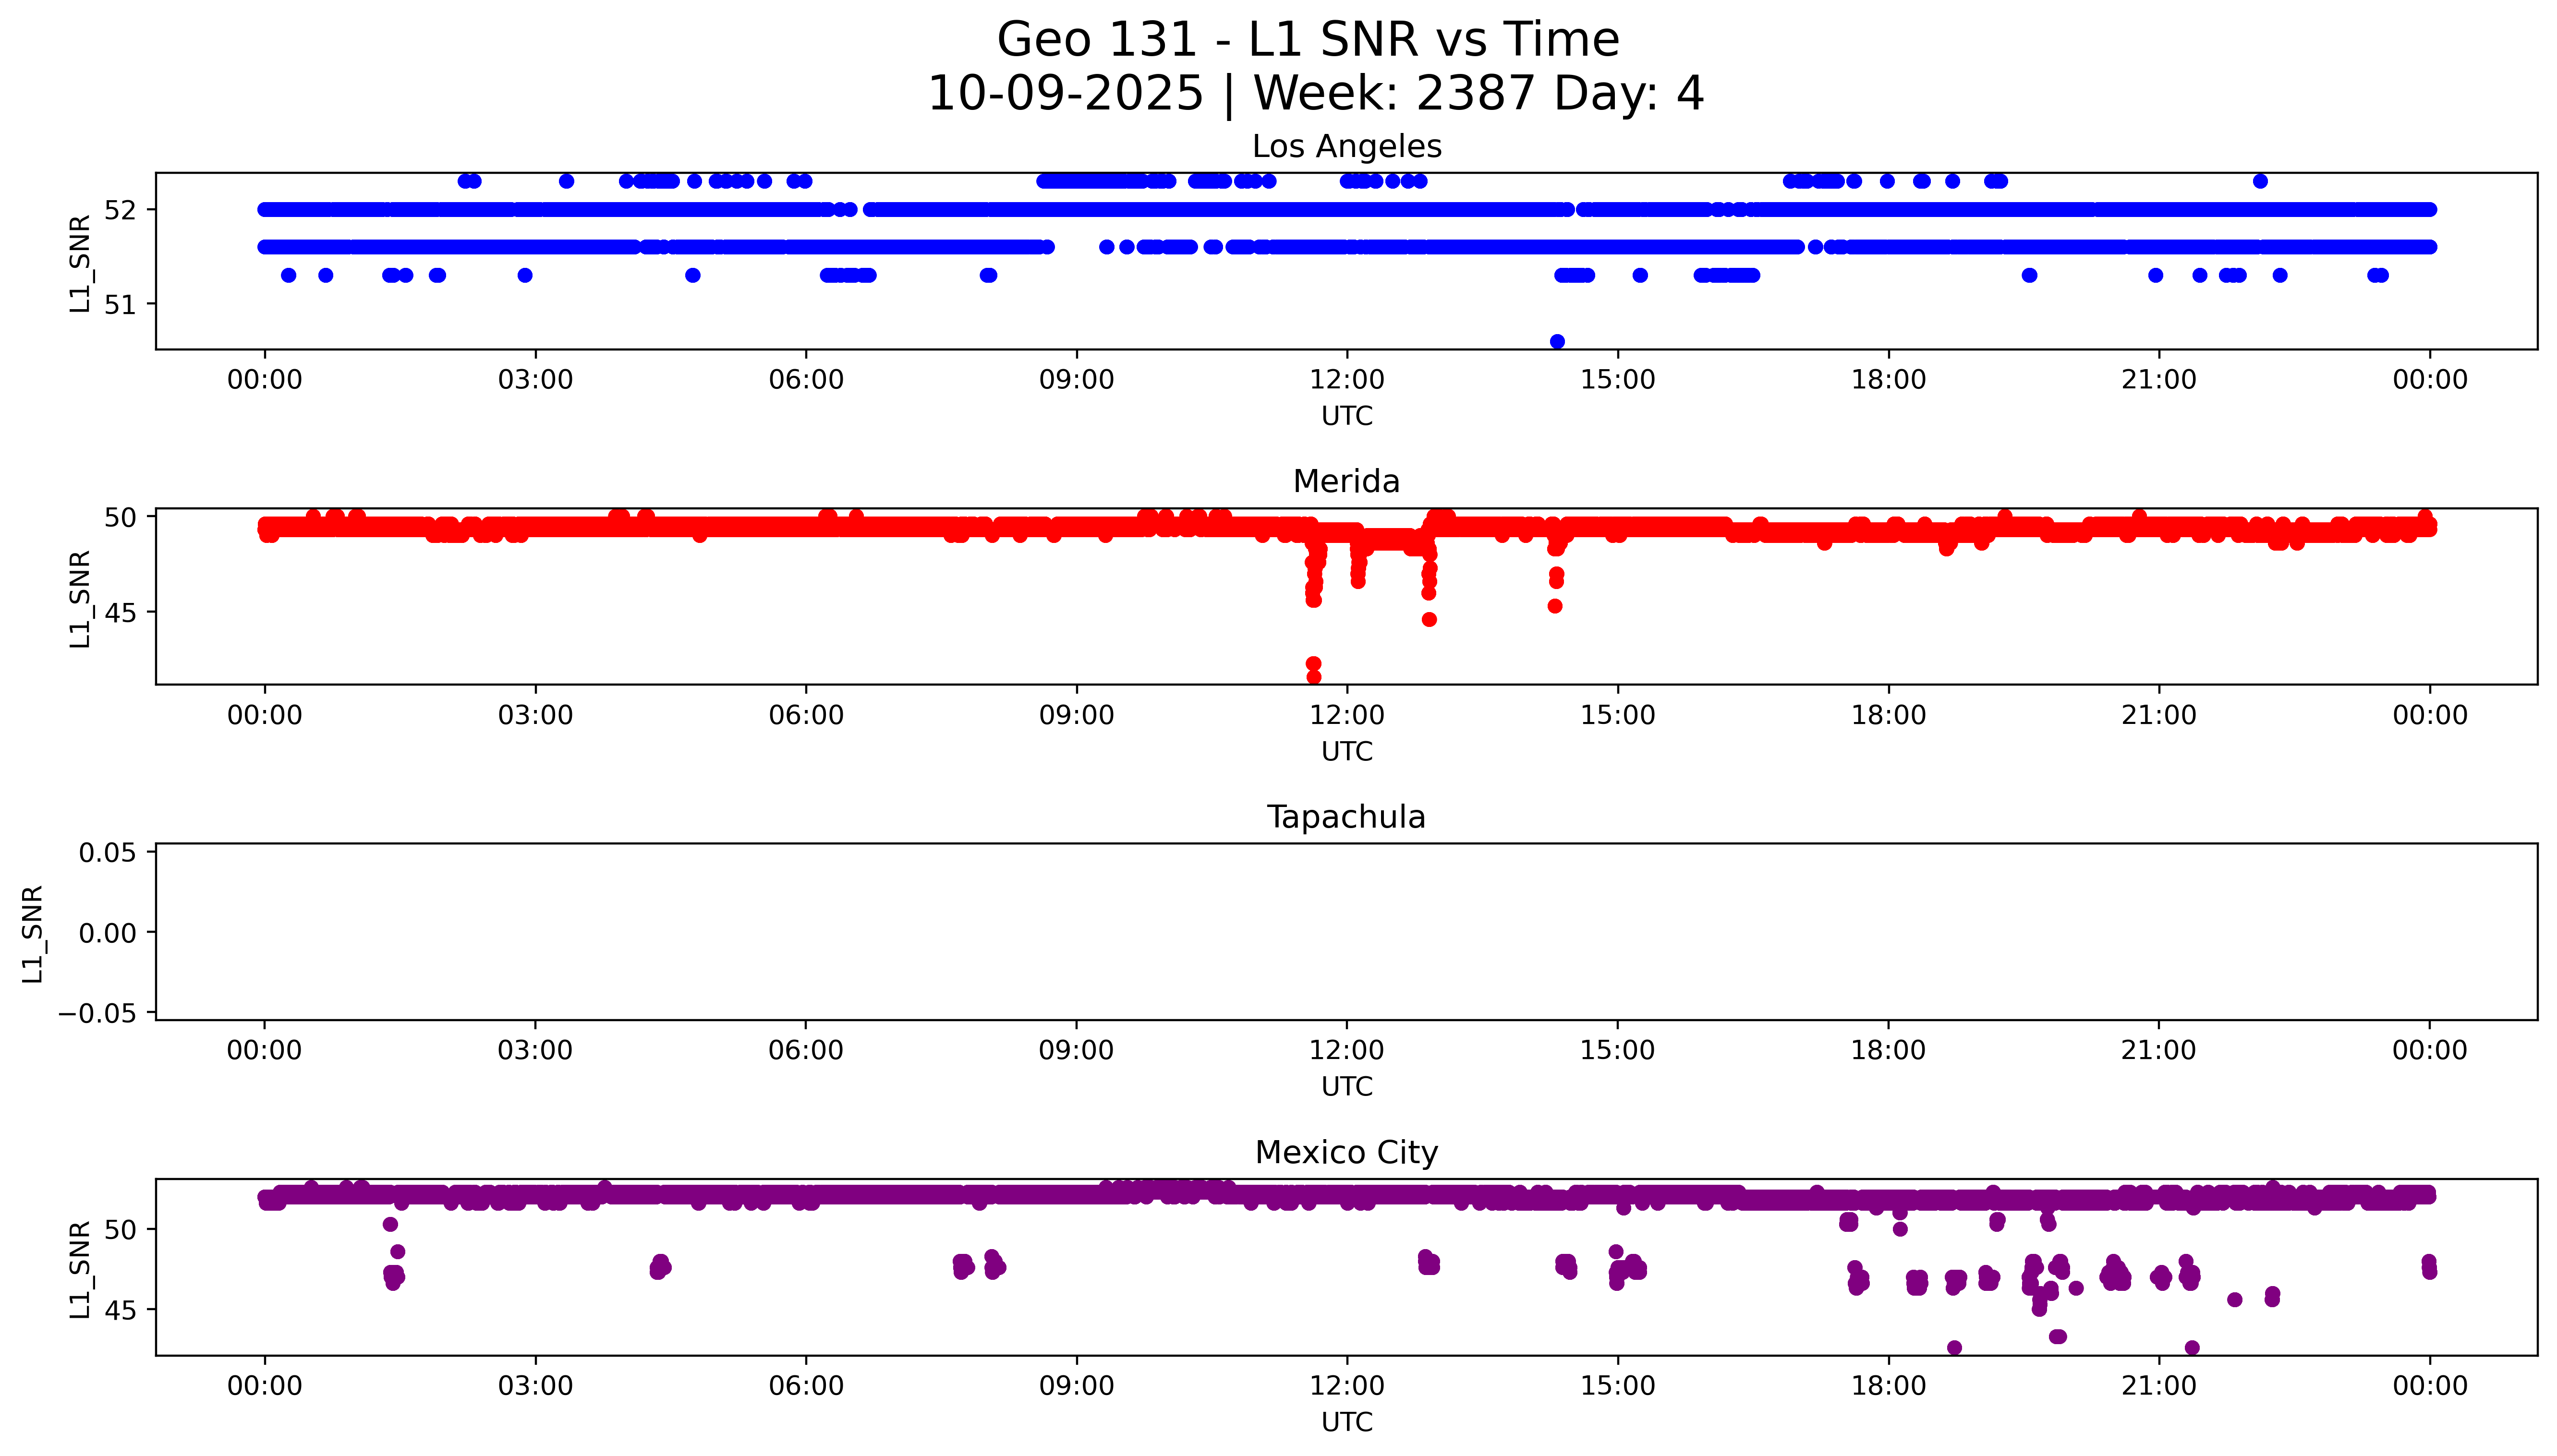The width and height of the screenshot is (2557, 1456).
Task: Click the L1_SNR y-axis label of the Merida plot
Action: point(80,598)
